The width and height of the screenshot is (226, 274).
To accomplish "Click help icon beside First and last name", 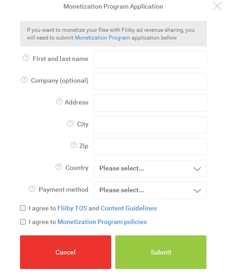I will pos(26,58).
